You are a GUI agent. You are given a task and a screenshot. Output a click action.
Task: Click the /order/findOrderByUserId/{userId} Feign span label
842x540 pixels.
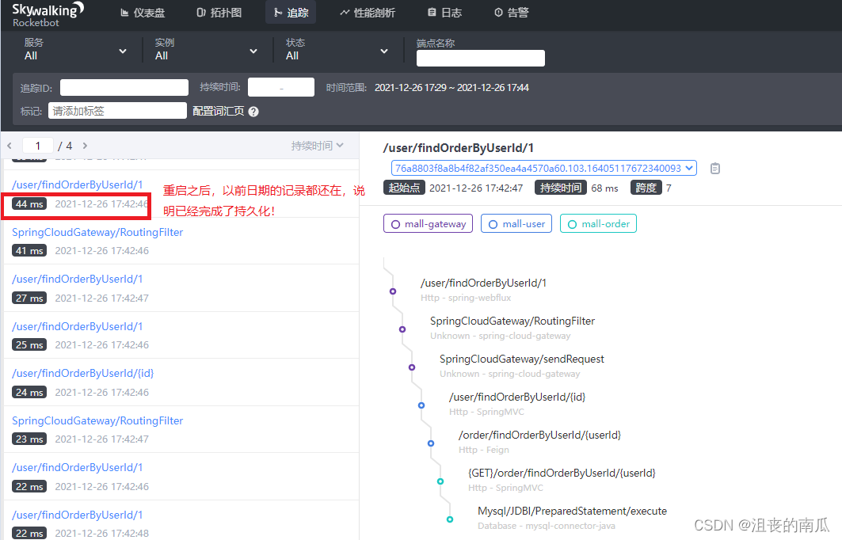pyautogui.click(x=539, y=435)
